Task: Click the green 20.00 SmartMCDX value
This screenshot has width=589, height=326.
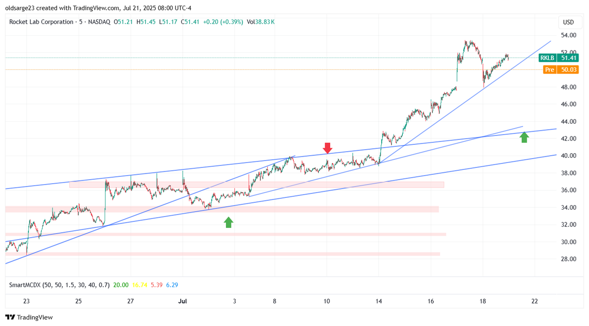Action: point(121,285)
